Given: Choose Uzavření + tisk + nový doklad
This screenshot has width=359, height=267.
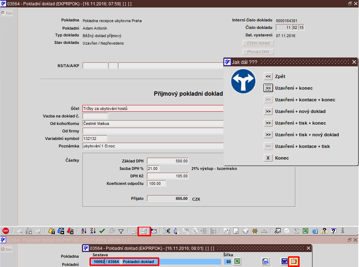Looking at the screenshot, I should [x=268, y=135].
